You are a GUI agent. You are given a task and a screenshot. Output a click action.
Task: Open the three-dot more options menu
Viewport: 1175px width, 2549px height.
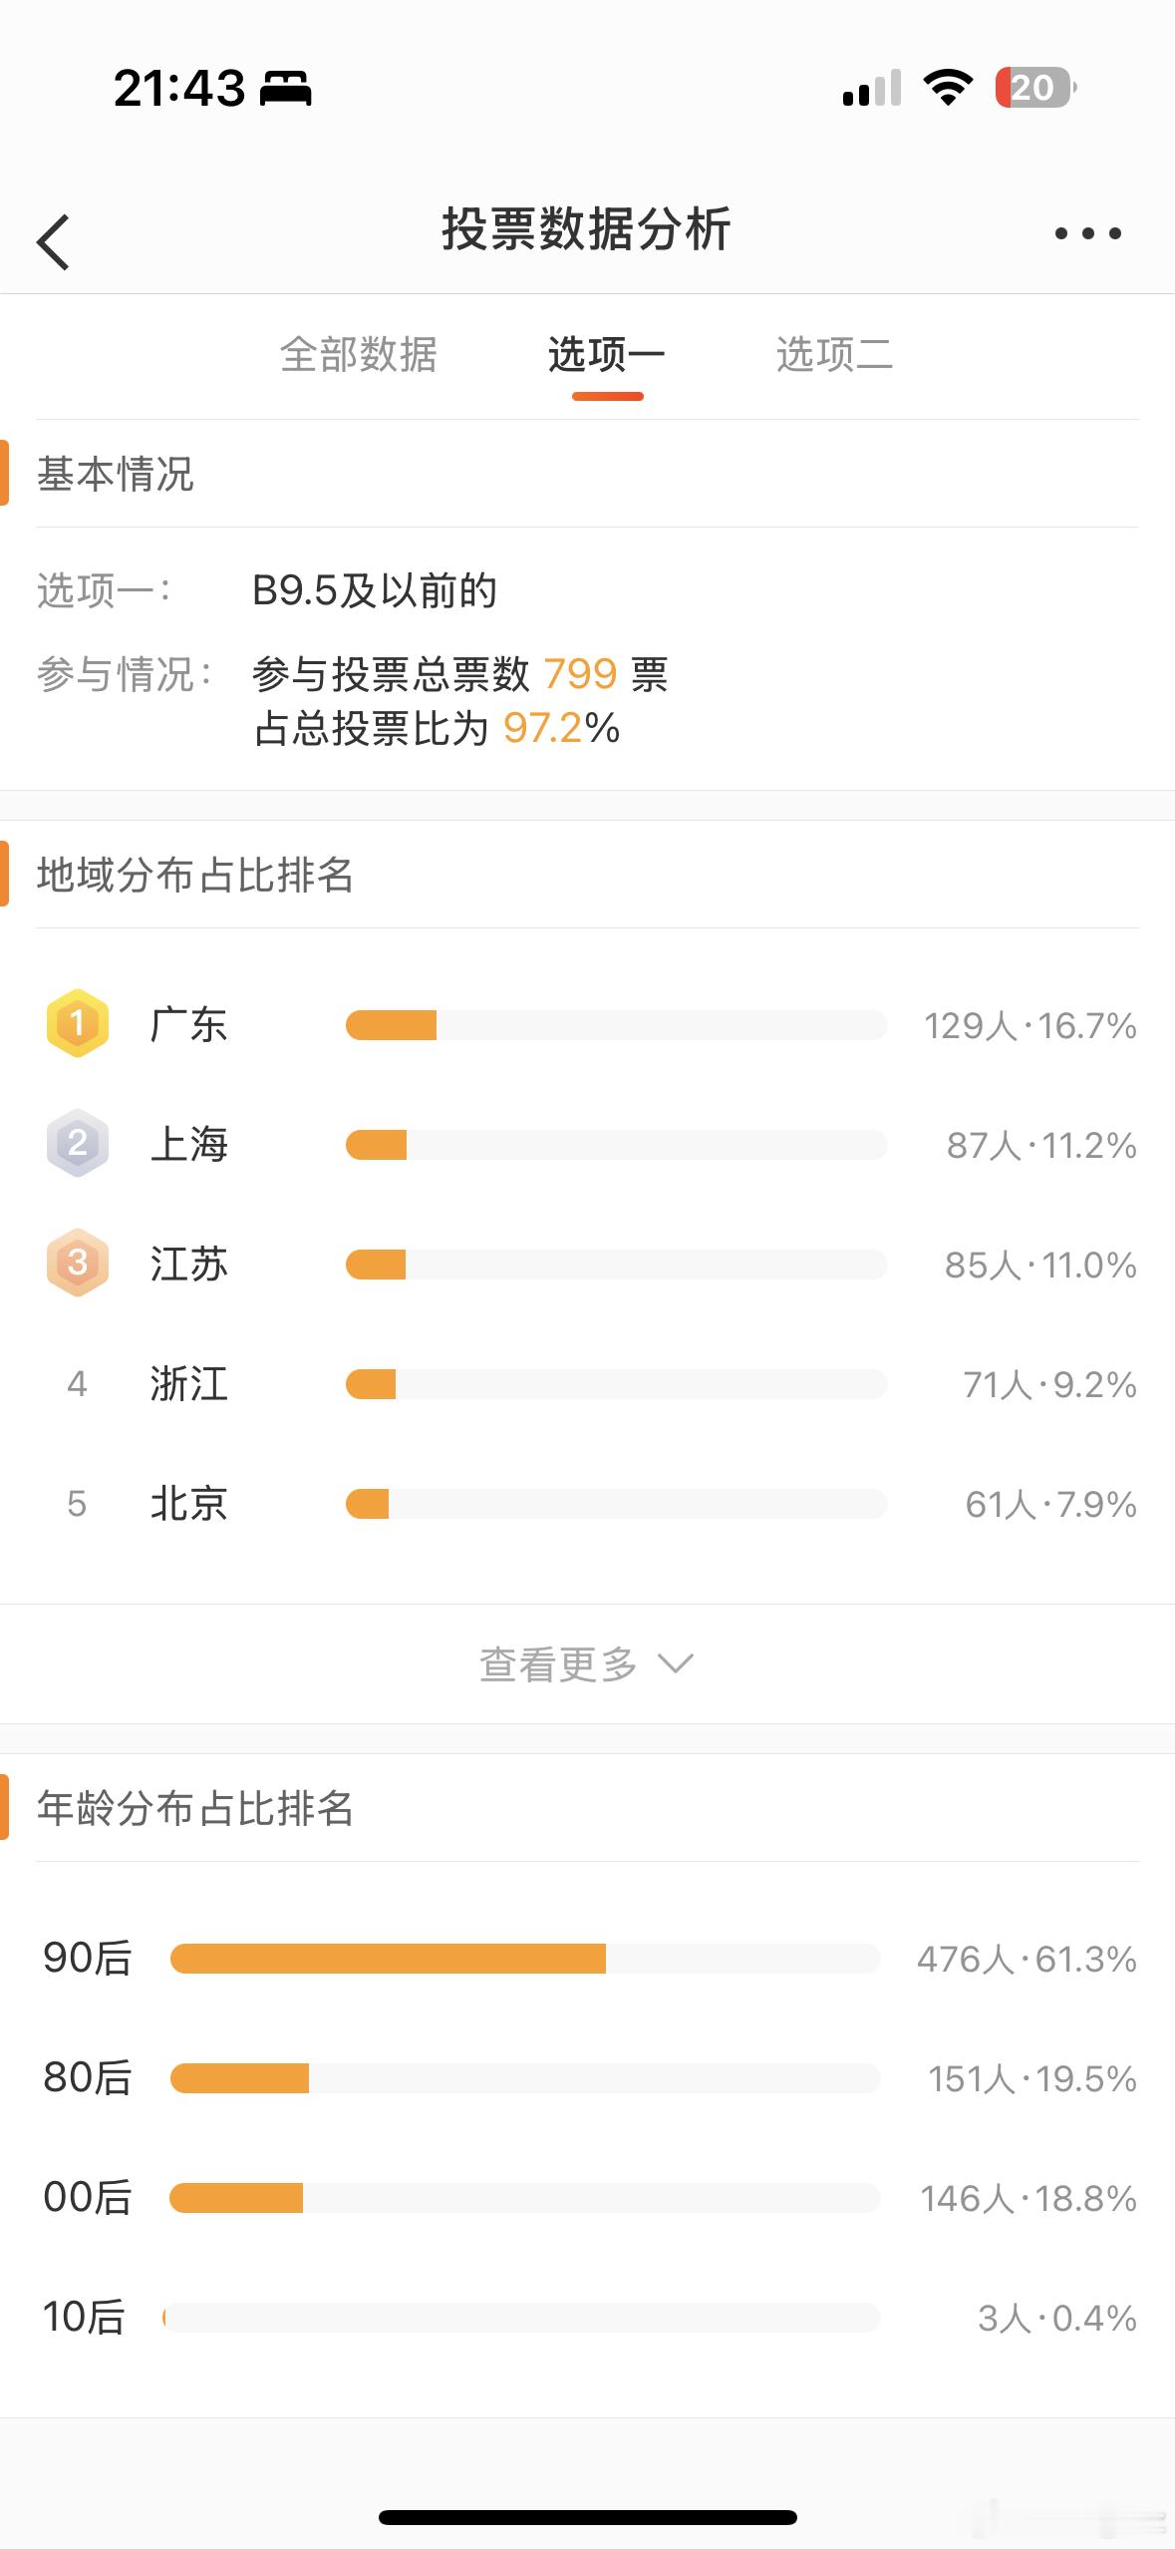tap(1087, 233)
